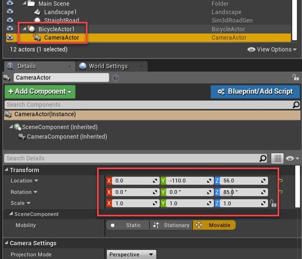Toggle visibility of the selected CameraActor
Image resolution: width=302 pixels, height=259 pixels.
click(10, 38)
